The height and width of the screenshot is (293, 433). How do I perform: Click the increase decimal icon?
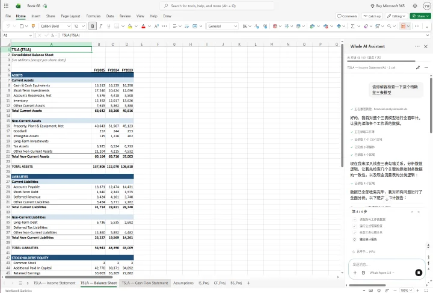[x=265, y=26]
